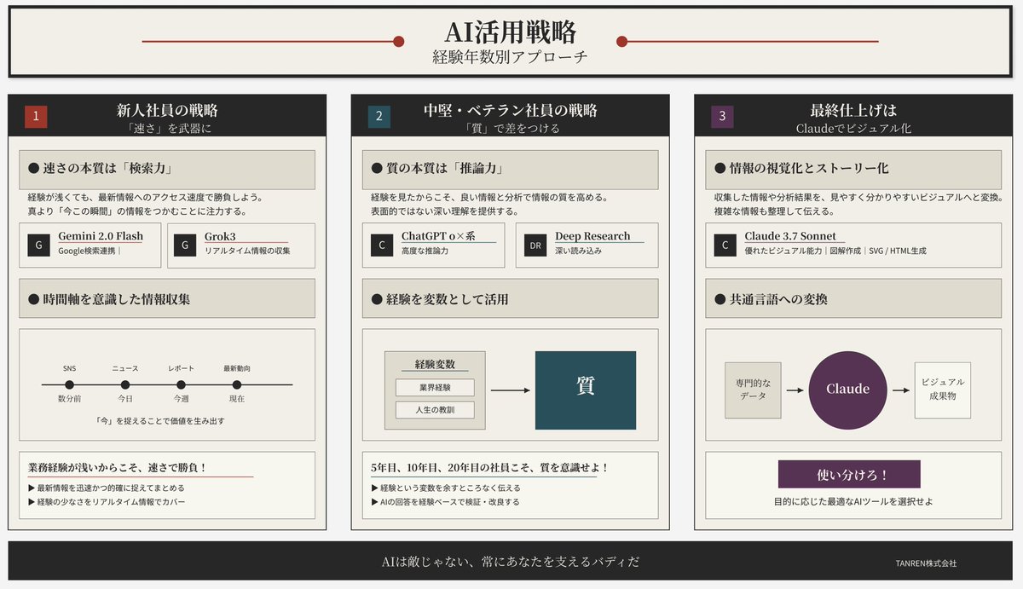This screenshot has height=589, width=1023.
Task: Click 5年目、10年目、20年目の社員こそ heading
Action: click(x=490, y=468)
